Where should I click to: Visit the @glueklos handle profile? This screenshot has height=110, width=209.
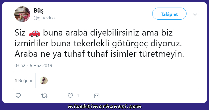pos(44,18)
